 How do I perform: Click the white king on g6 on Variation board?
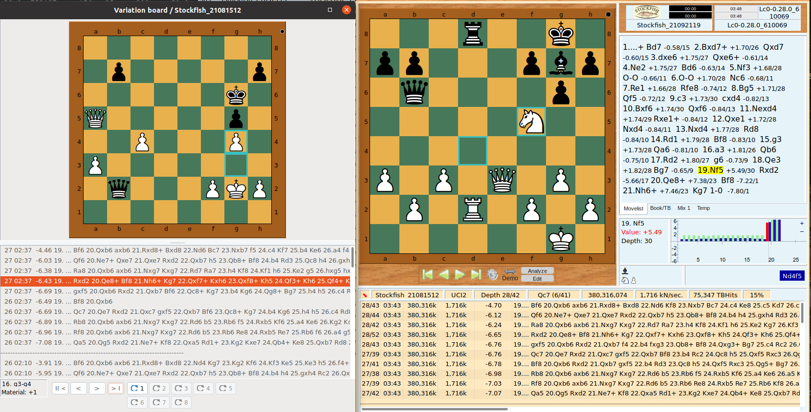coord(236,95)
